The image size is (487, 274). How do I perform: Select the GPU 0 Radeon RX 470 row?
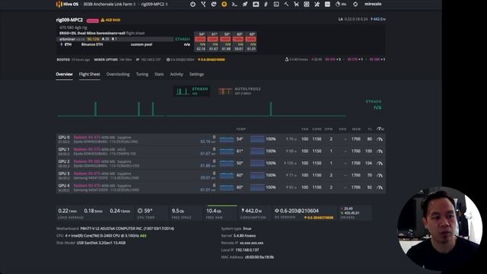pyautogui.click(x=221, y=139)
